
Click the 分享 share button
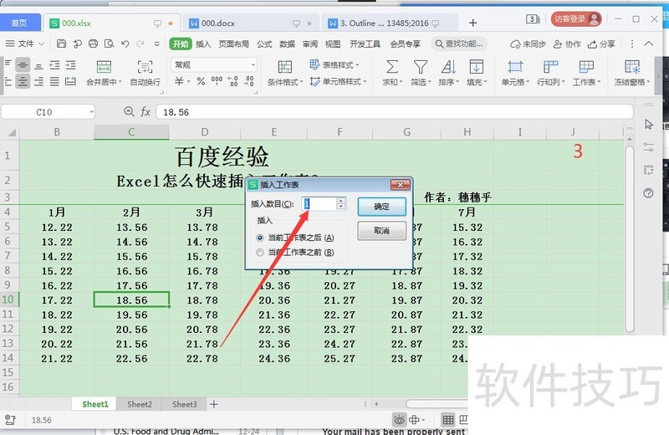601,44
